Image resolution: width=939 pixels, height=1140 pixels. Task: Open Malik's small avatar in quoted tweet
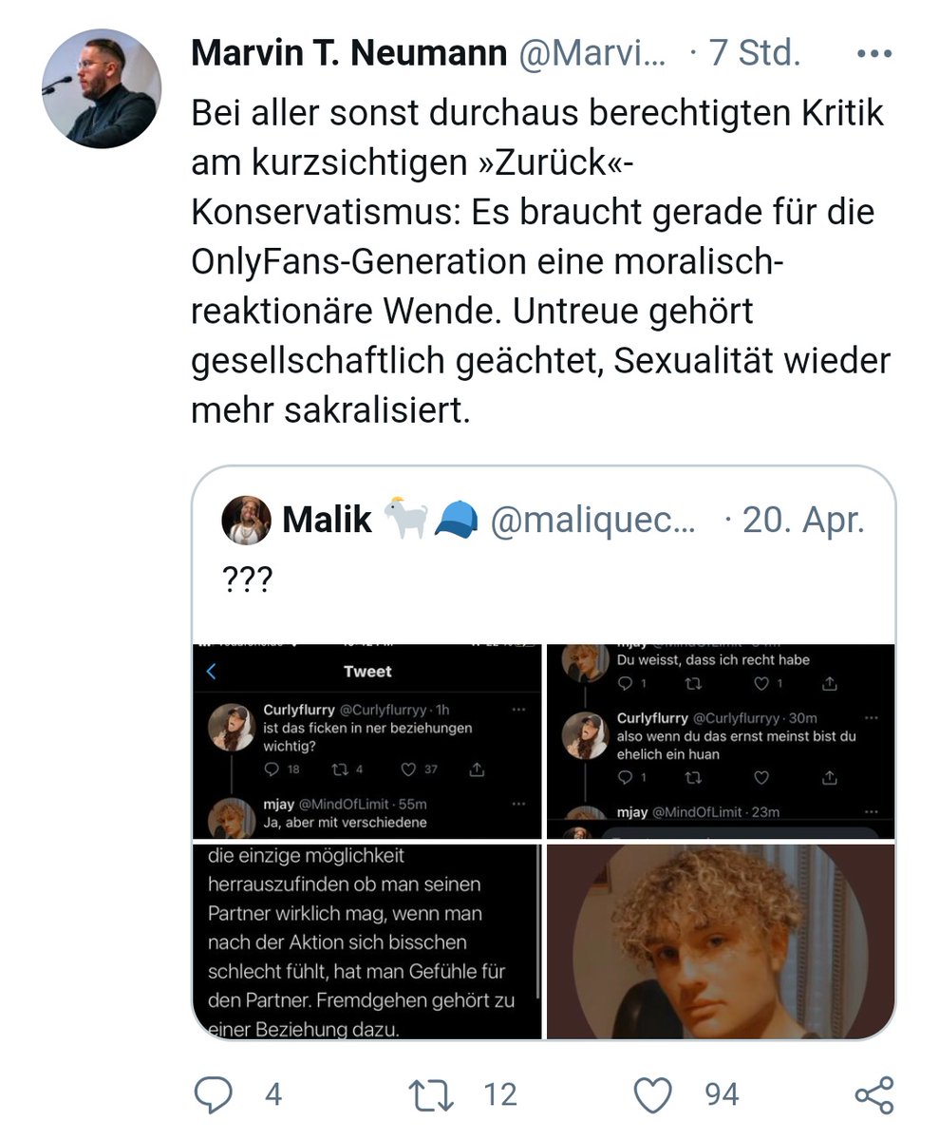point(246,520)
